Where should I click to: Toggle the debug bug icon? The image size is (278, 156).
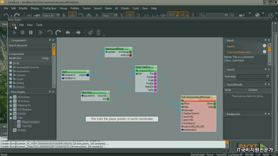90,32
